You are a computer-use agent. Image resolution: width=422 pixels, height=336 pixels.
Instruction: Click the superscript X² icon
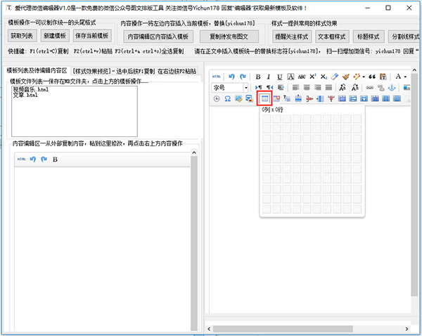tap(312, 76)
